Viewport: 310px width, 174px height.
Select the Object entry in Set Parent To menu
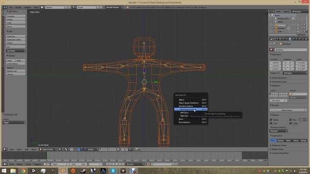click(191, 100)
